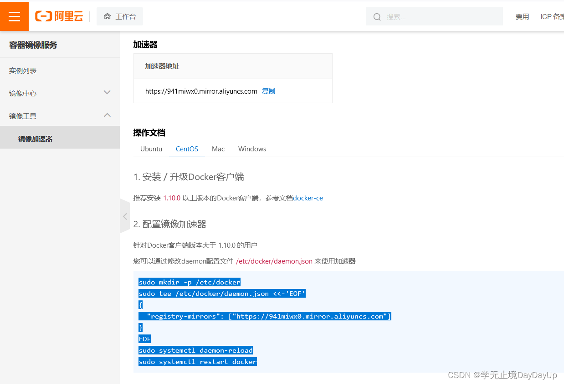564x384 pixels.
Task: Click the 加速器地址 table header
Action: (x=162, y=66)
